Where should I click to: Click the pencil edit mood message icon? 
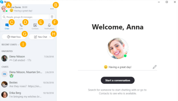155,67
